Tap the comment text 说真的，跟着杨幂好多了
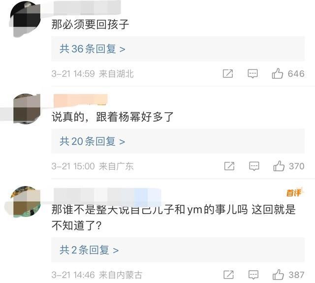The height and width of the screenshot is (283, 315). pos(113,117)
